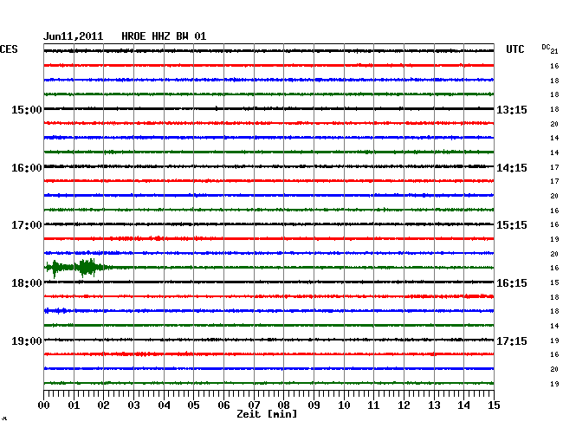The width and height of the screenshot is (563, 428).
Task: Click minute tick label 15
Action: (494, 405)
